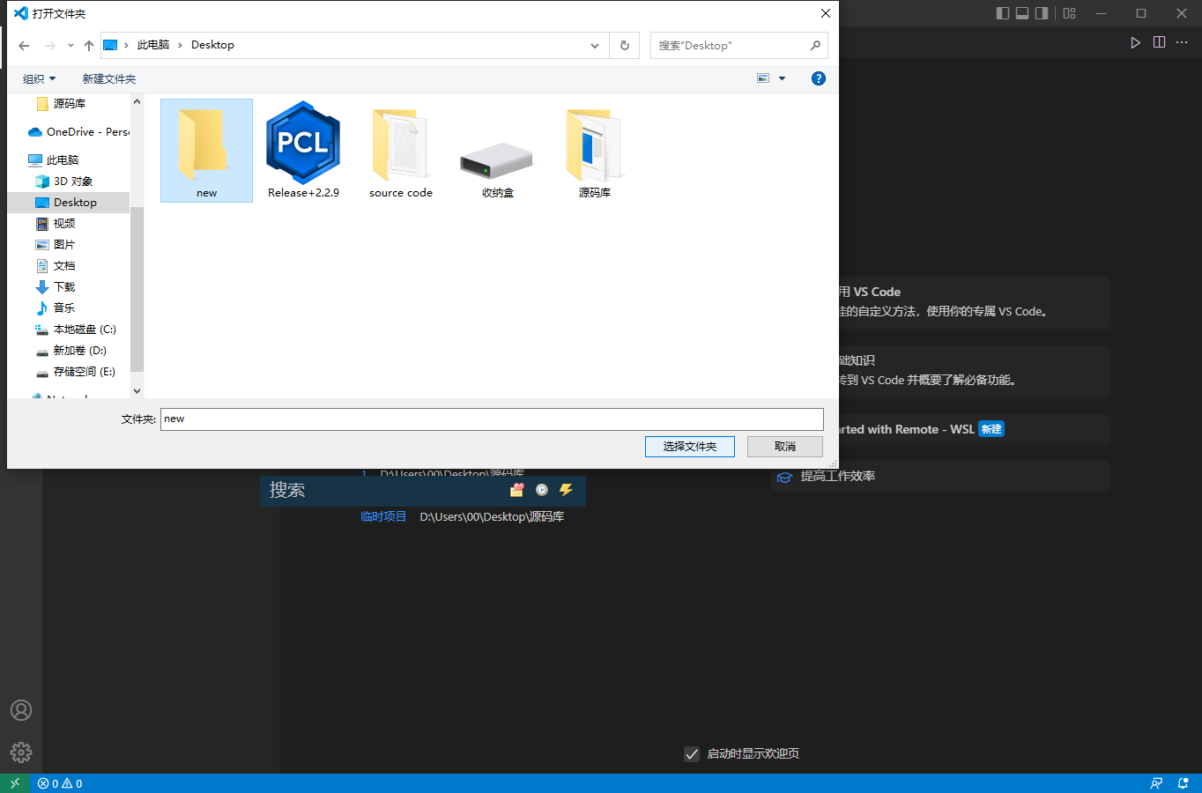Expand the chevron after 此电脑 in address bar
1202x793 pixels.
(x=180, y=45)
